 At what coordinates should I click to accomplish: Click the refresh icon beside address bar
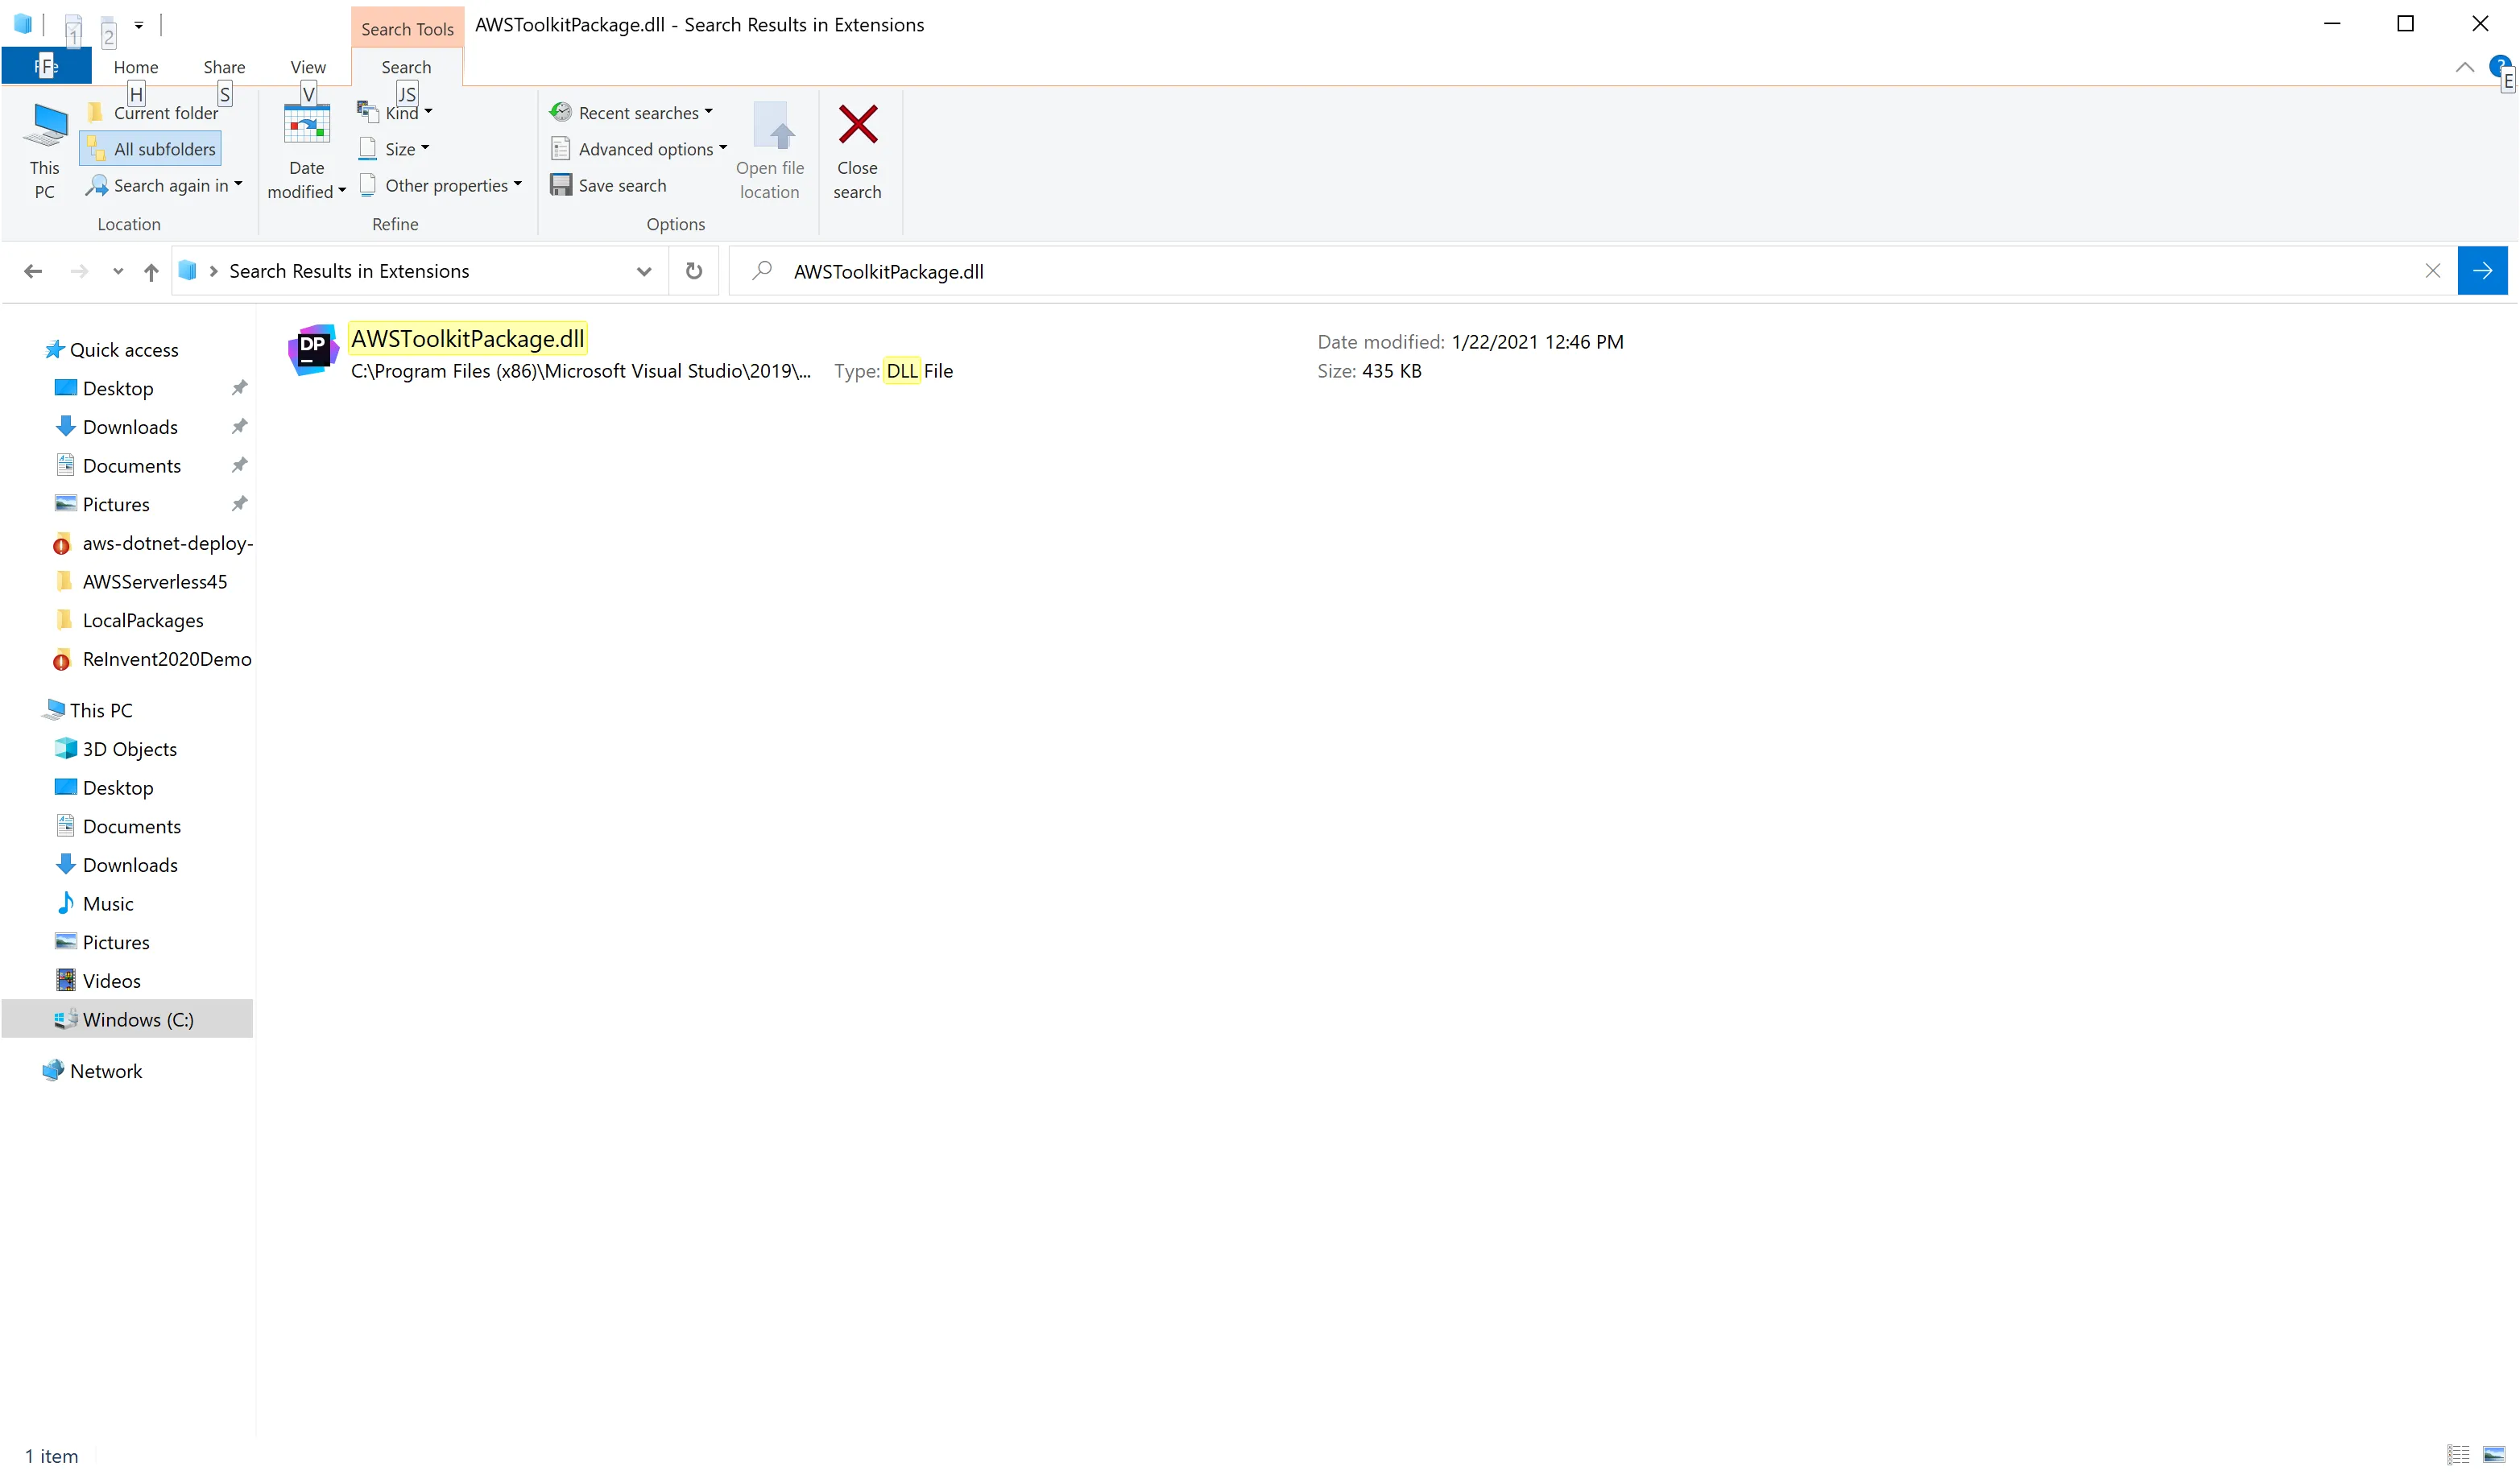pyautogui.click(x=693, y=271)
